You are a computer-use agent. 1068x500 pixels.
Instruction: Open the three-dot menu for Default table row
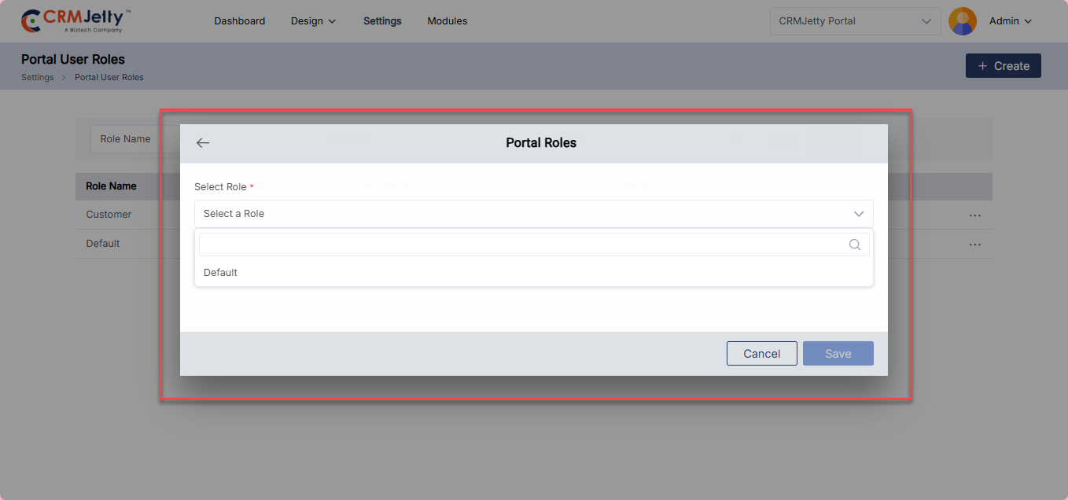975,244
